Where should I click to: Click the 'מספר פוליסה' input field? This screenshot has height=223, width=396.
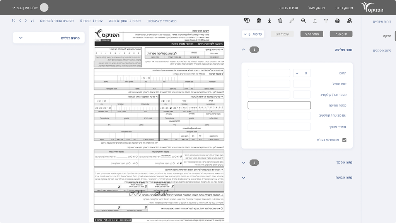pyautogui.click(x=279, y=105)
